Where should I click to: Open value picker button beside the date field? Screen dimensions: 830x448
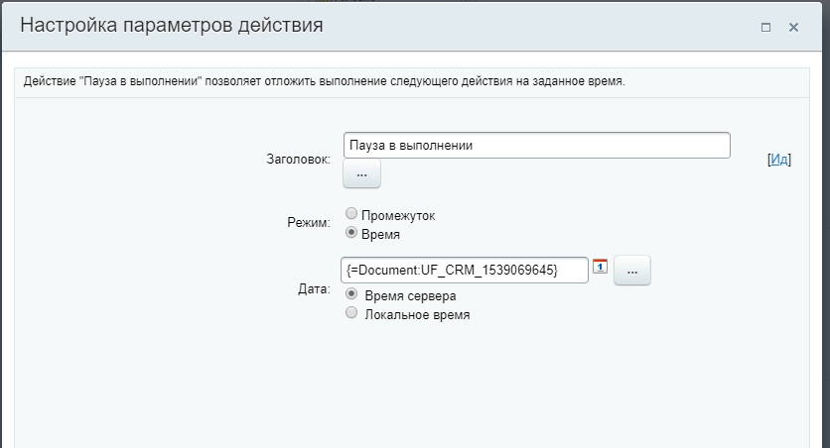point(631,270)
